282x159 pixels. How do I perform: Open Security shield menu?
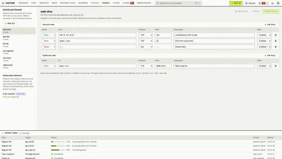(250, 3)
